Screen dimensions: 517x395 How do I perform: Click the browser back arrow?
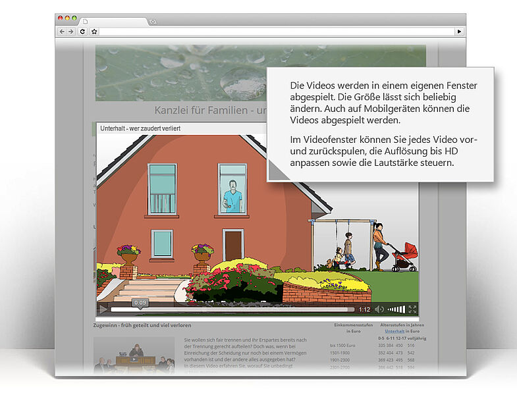coord(62,31)
